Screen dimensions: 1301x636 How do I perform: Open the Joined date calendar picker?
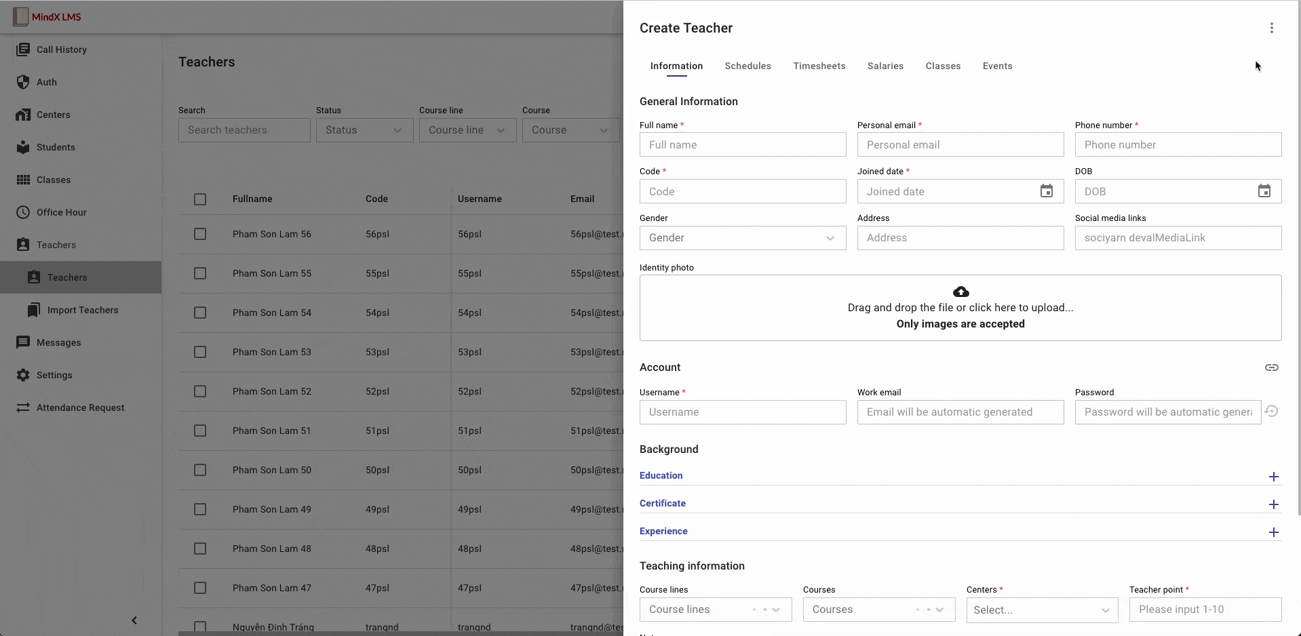[1046, 191]
